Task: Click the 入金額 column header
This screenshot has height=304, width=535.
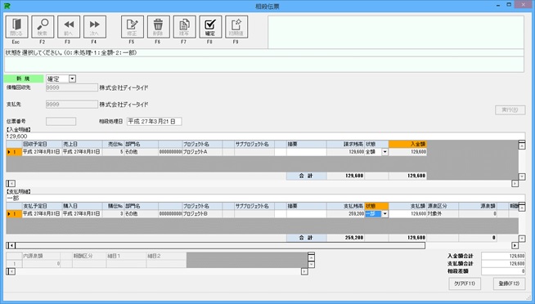Action: pyautogui.click(x=407, y=144)
